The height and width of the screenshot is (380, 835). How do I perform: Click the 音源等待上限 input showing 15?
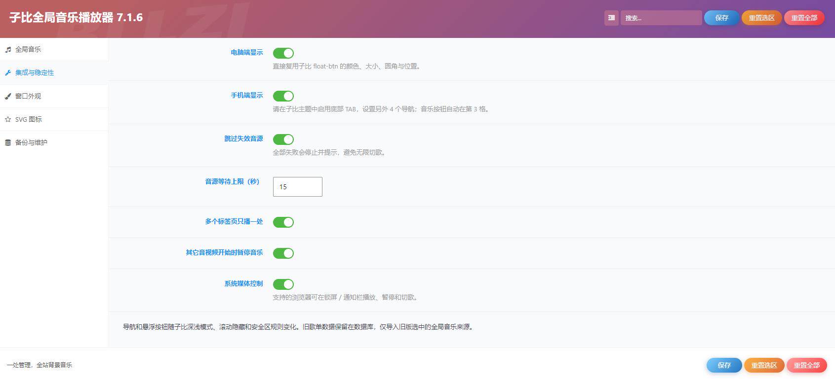click(x=298, y=187)
